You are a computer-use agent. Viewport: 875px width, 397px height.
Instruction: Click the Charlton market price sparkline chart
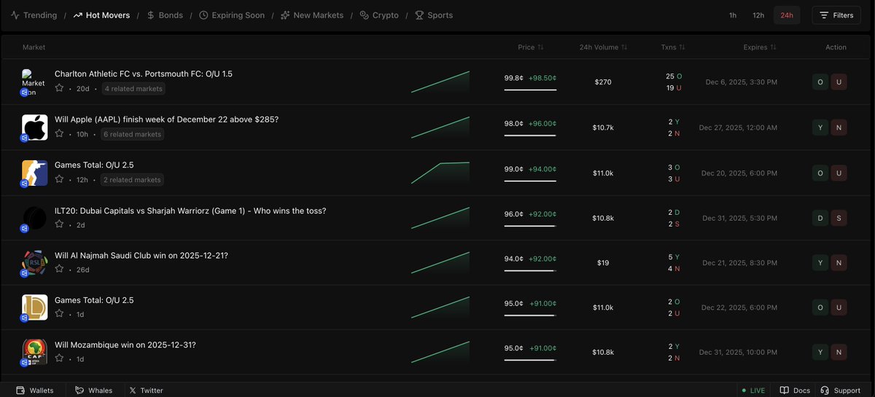[440, 82]
